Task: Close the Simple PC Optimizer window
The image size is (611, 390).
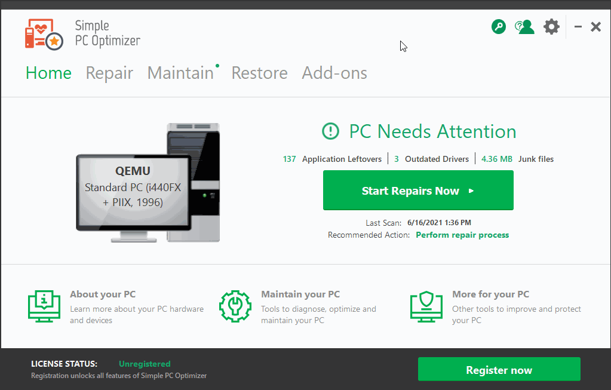Action: tap(596, 27)
